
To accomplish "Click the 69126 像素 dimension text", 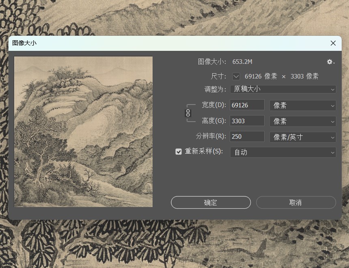I will tap(261, 76).
